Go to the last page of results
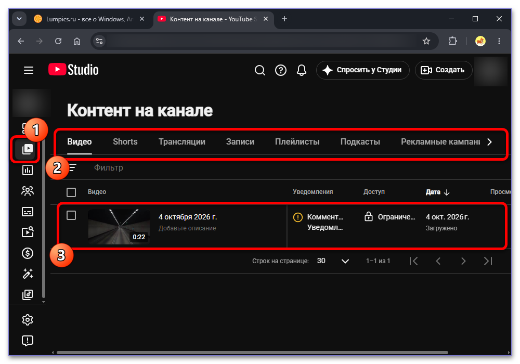Image resolution: width=520 pixels, height=364 pixels. (488, 261)
